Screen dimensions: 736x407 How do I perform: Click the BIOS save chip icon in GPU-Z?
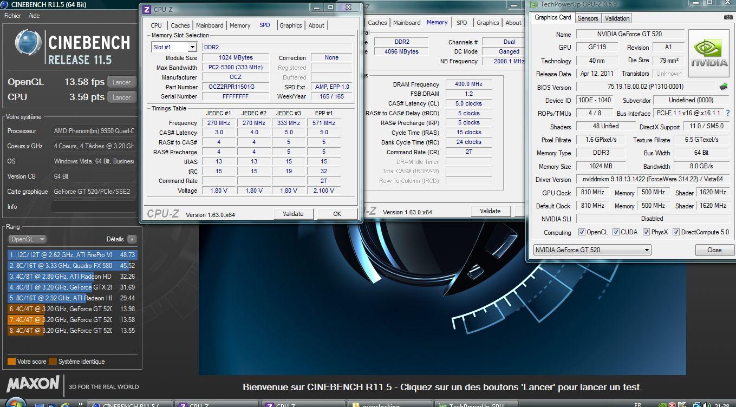point(723,87)
